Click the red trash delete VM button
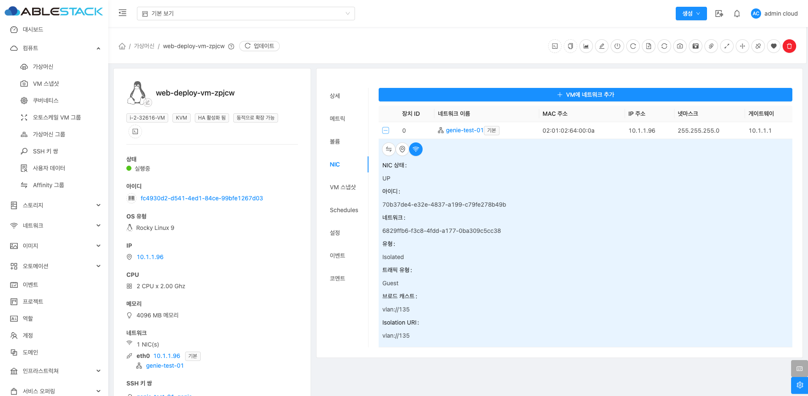 [x=789, y=46]
